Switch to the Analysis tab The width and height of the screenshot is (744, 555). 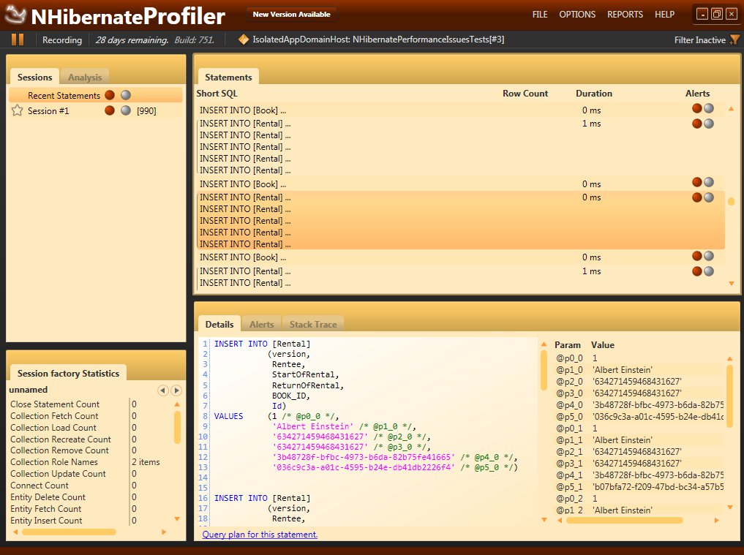point(84,77)
